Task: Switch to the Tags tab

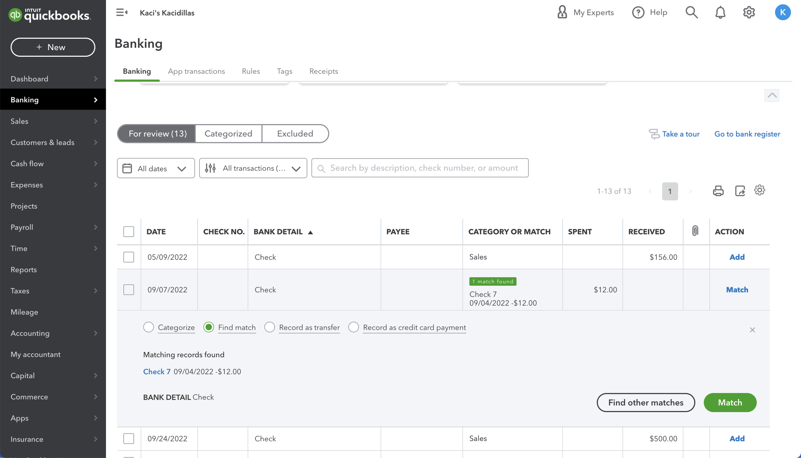Action: tap(285, 71)
